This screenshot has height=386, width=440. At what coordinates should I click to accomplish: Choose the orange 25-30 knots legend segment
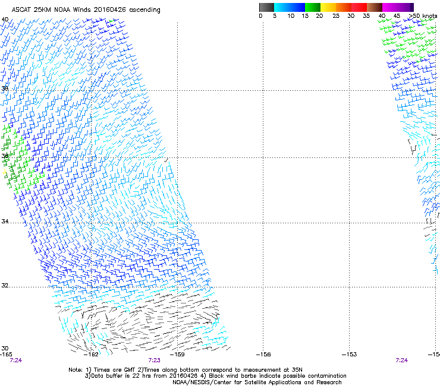344,7
